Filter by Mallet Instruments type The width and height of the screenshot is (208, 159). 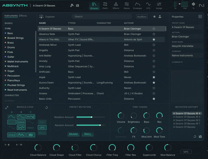(x=18, y=62)
